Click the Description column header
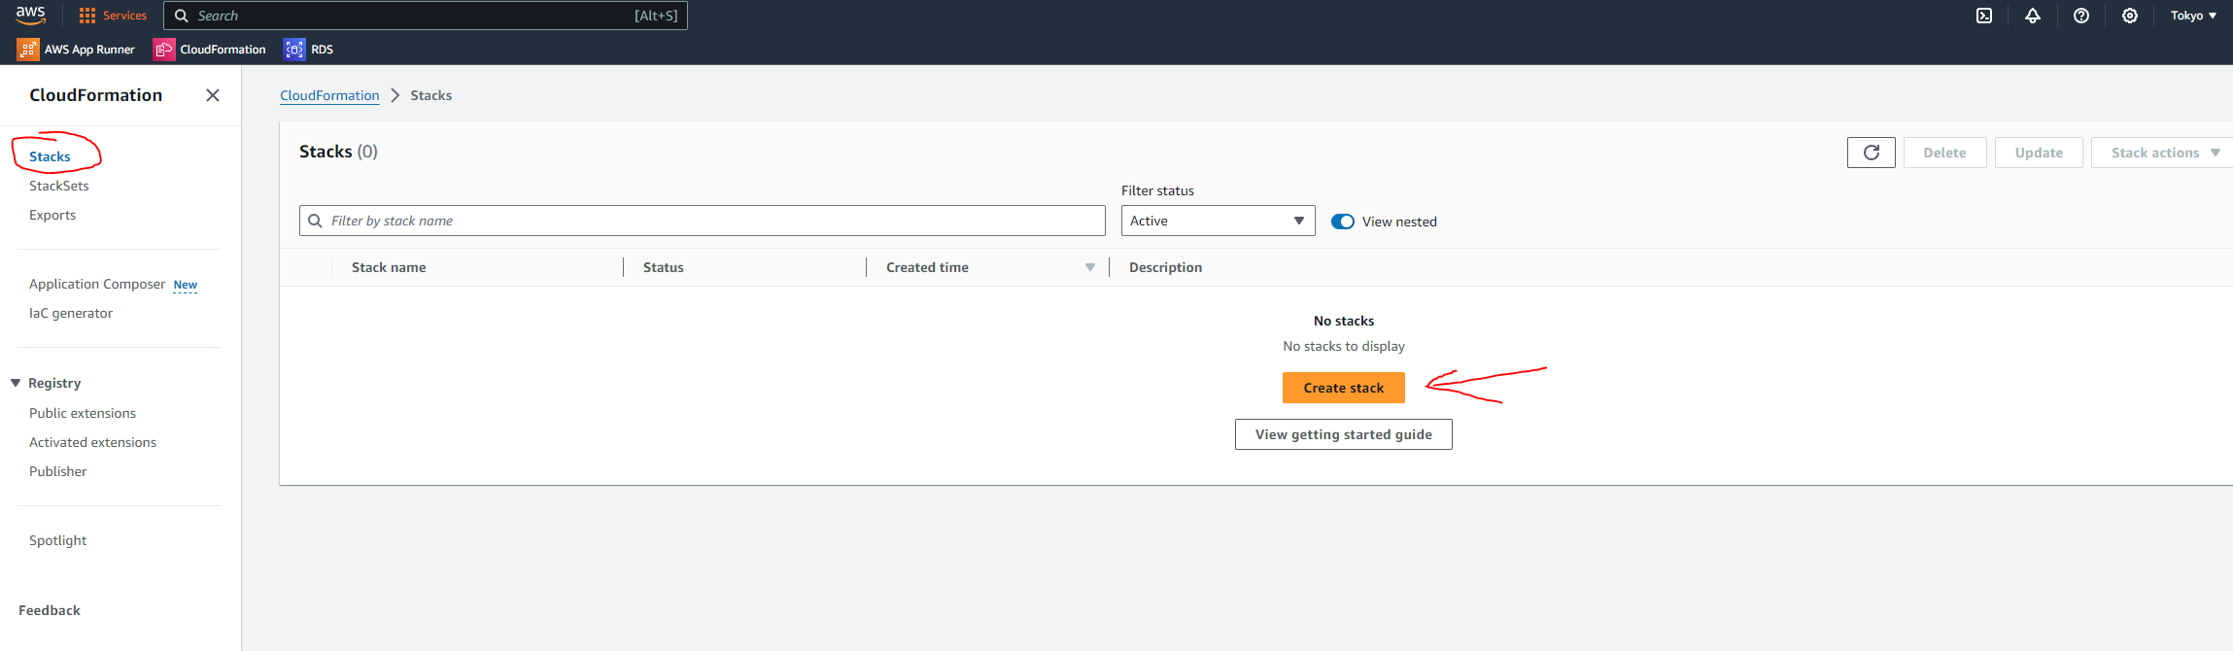 [1165, 267]
